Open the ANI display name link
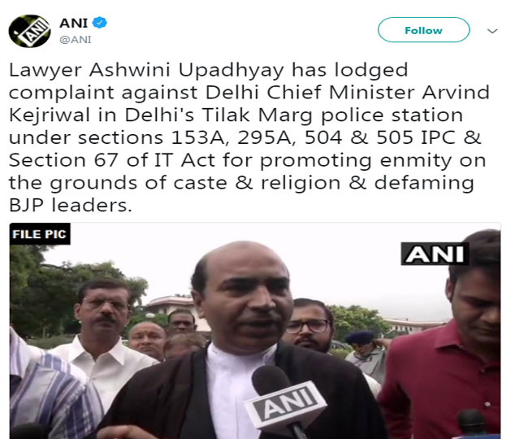 (73, 23)
